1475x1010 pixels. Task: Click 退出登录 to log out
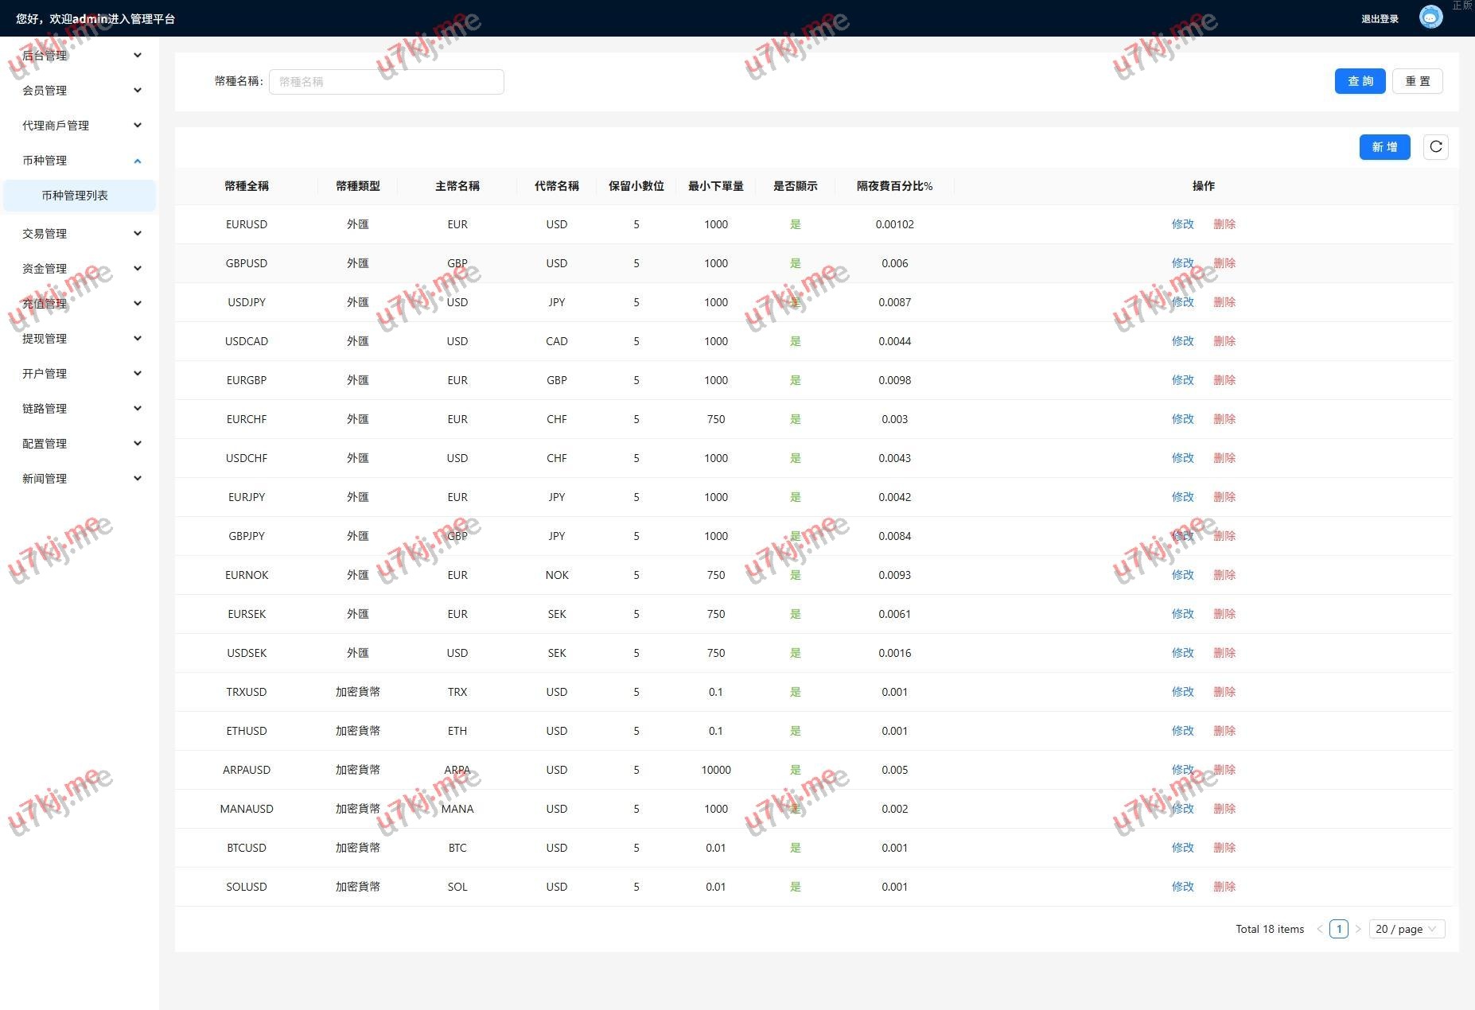pos(1380,19)
